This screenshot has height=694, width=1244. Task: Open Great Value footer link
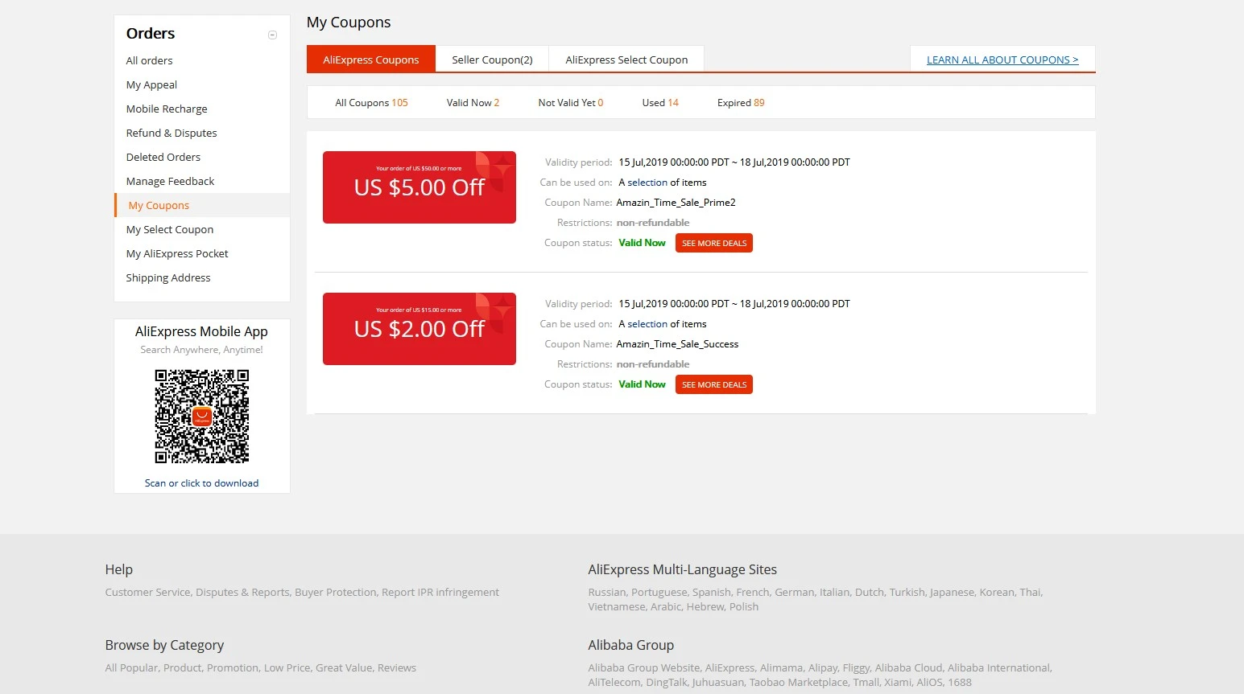click(344, 668)
